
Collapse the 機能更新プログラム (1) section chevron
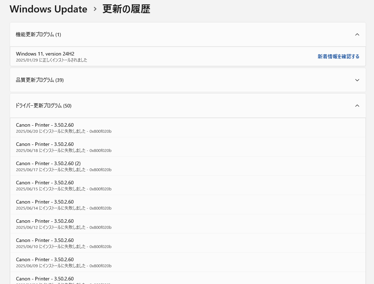pos(357,35)
